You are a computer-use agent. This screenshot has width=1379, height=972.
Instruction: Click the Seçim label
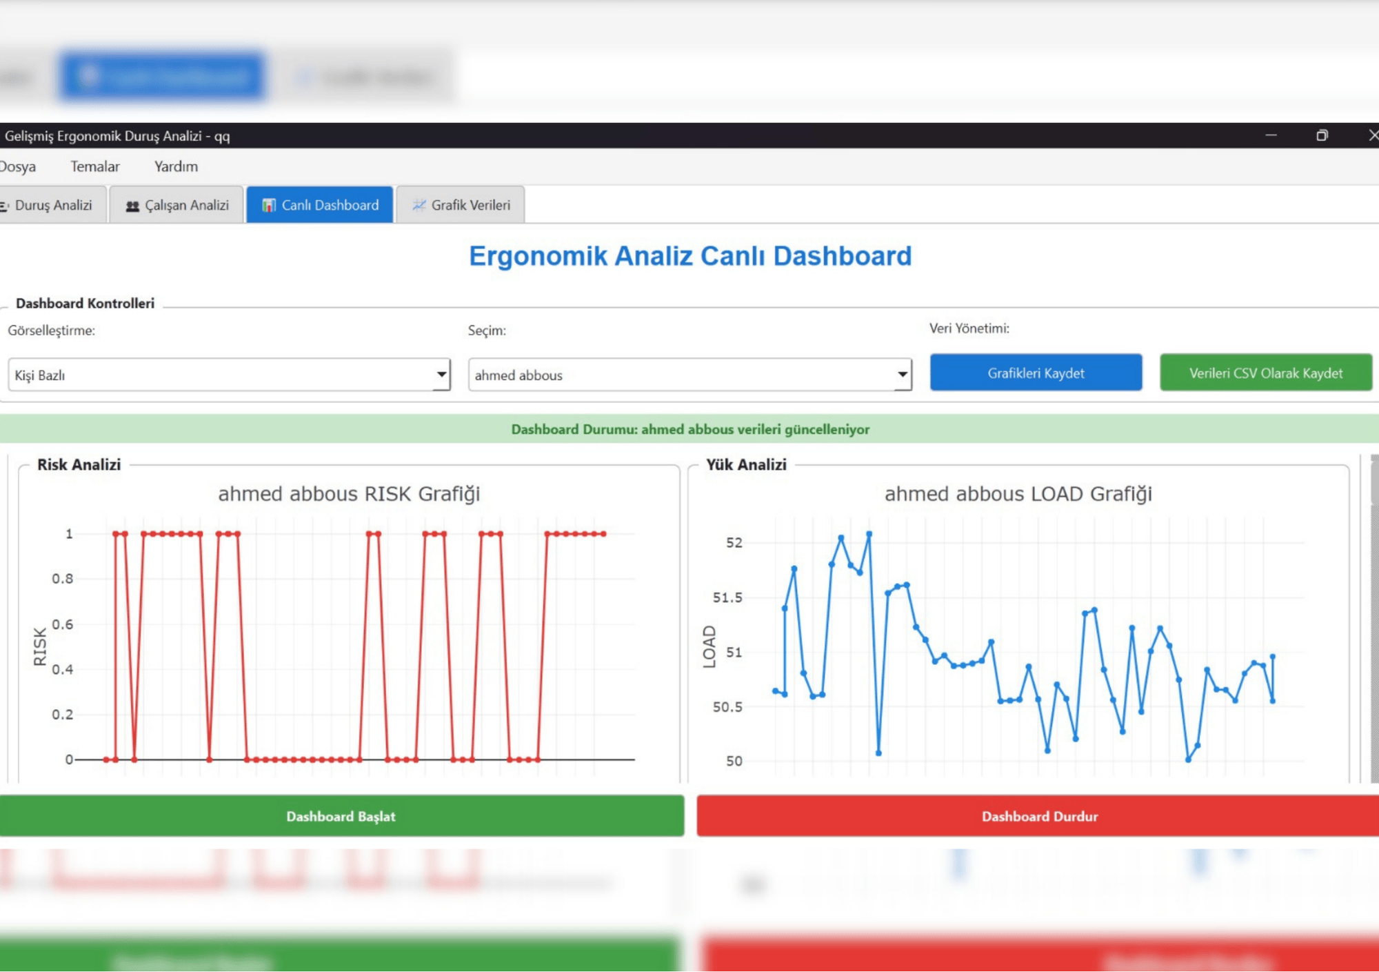click(x=487, y=330)
